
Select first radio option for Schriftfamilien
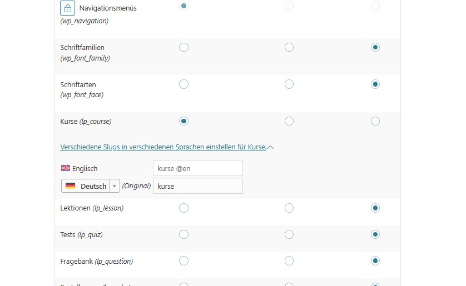184,47
